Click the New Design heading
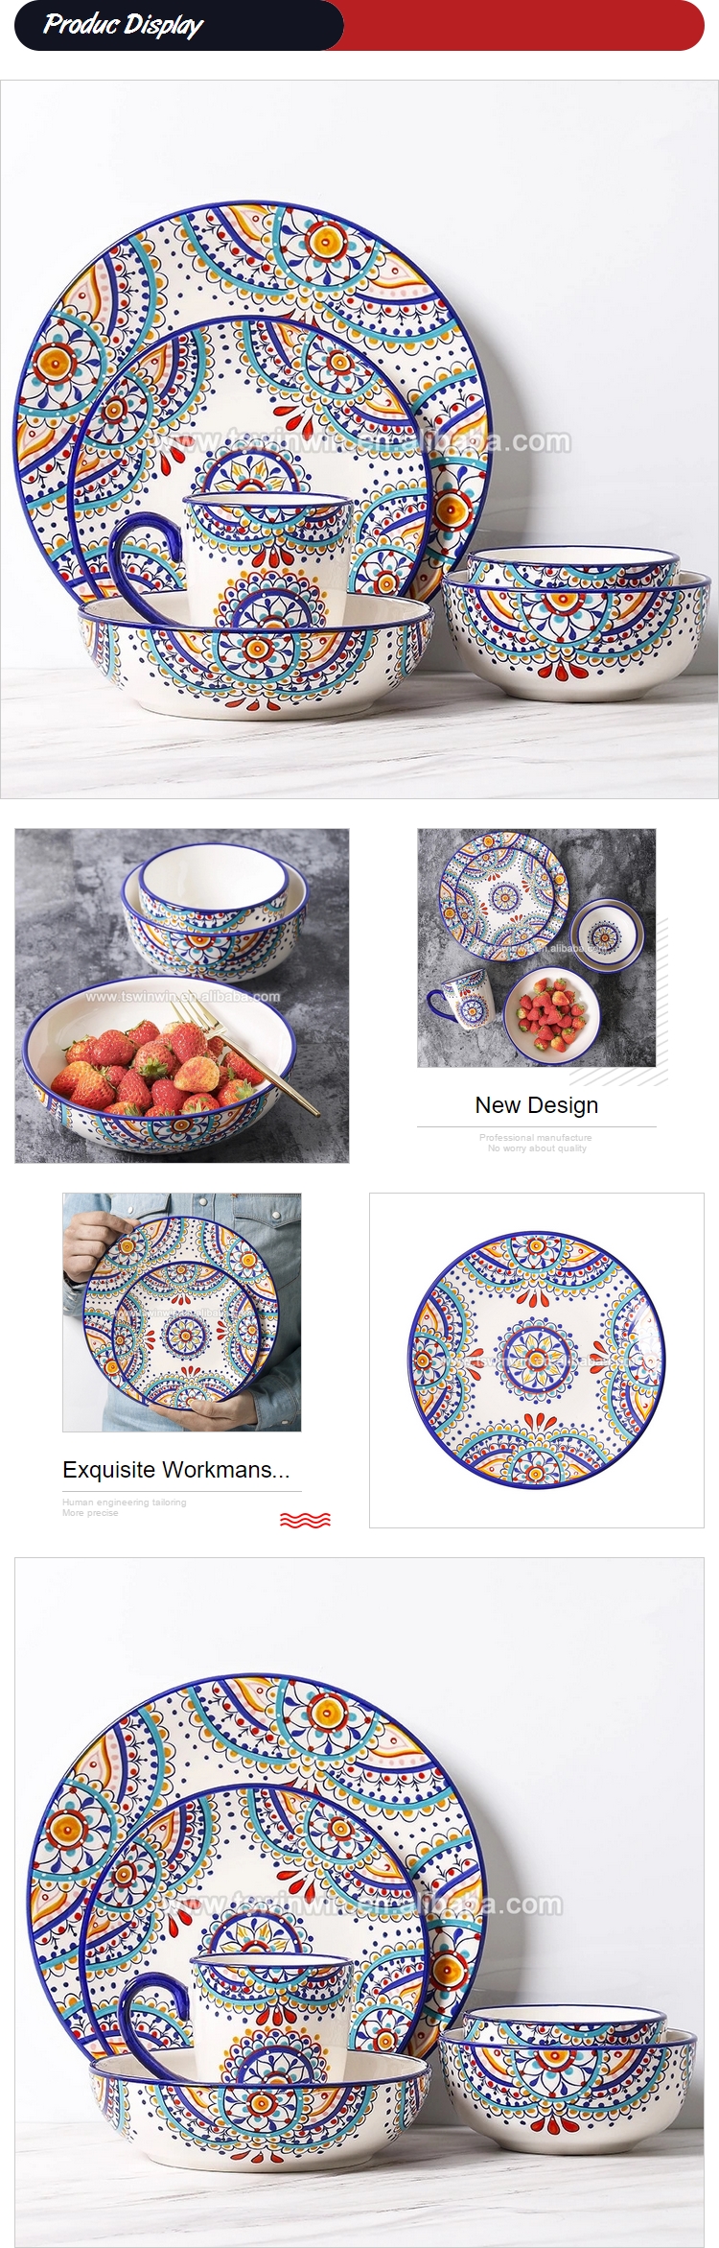The image size is (719, 2248). coord(537,1105)
